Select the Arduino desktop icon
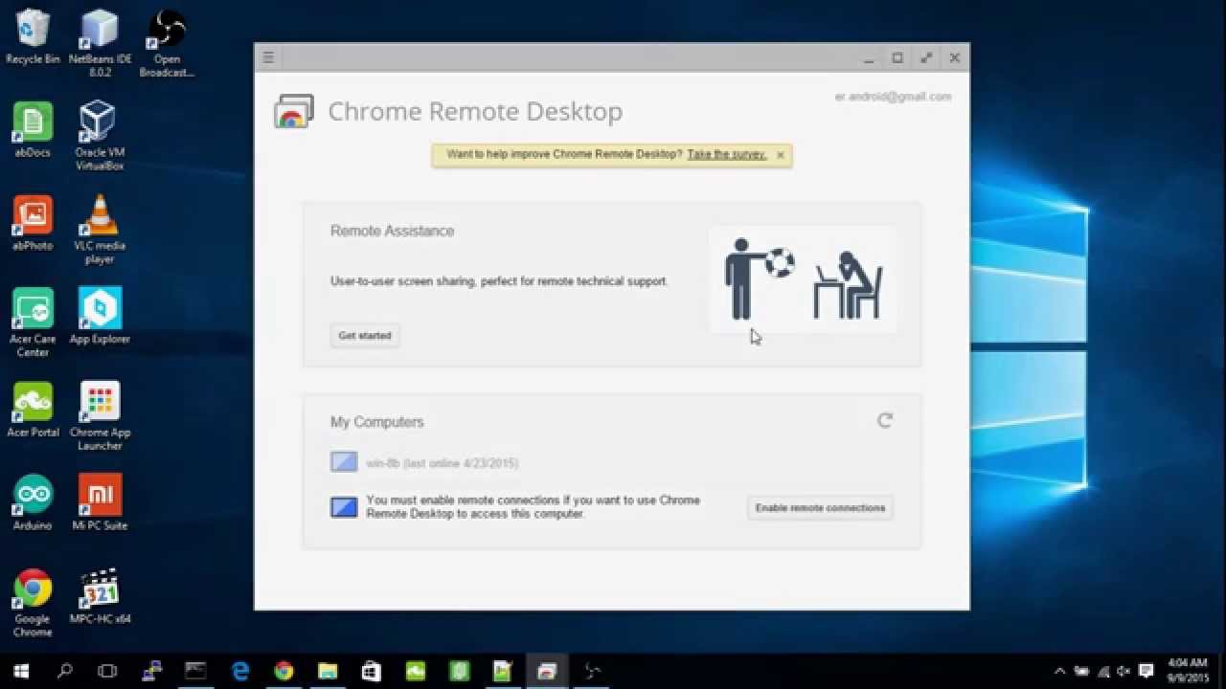Screen dimensions: 1226x689 point(33,502)
